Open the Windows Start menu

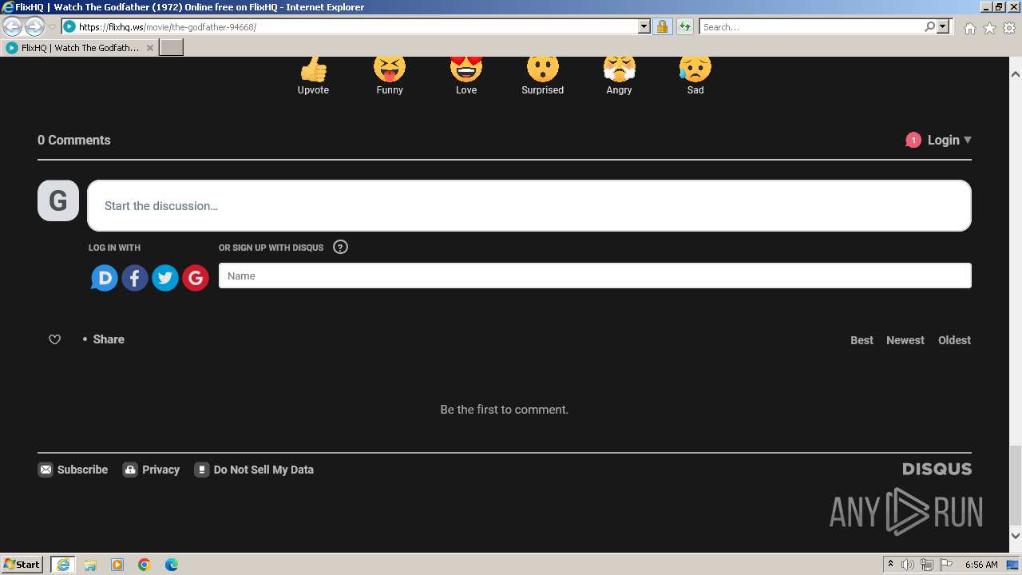(x=22, y=565)
